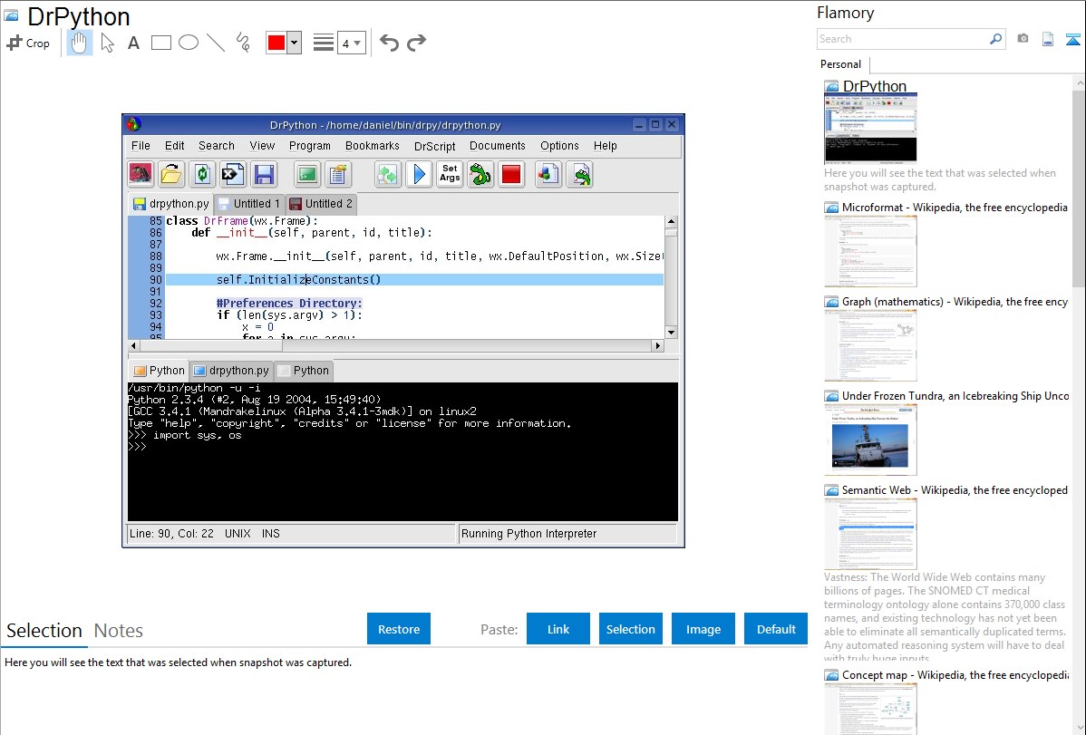Choose the arrow pointer tool

coord(107,43)
